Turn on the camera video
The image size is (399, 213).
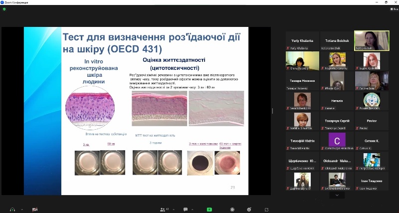(34, 209)
